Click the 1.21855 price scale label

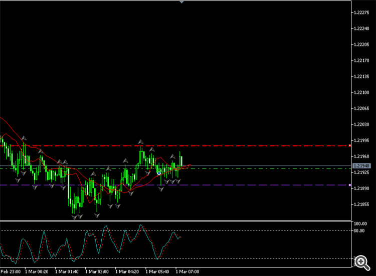coord(361,204)
